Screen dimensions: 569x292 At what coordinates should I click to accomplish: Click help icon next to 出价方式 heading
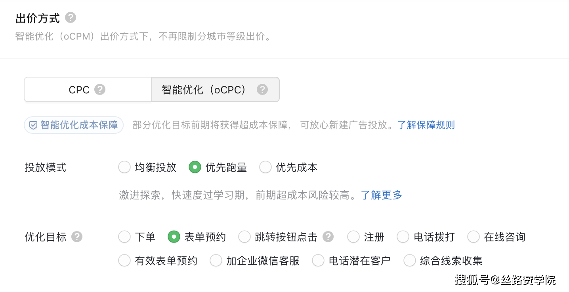(x=71, y=18)
